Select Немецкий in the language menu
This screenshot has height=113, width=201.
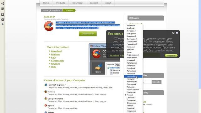(133, 79)
